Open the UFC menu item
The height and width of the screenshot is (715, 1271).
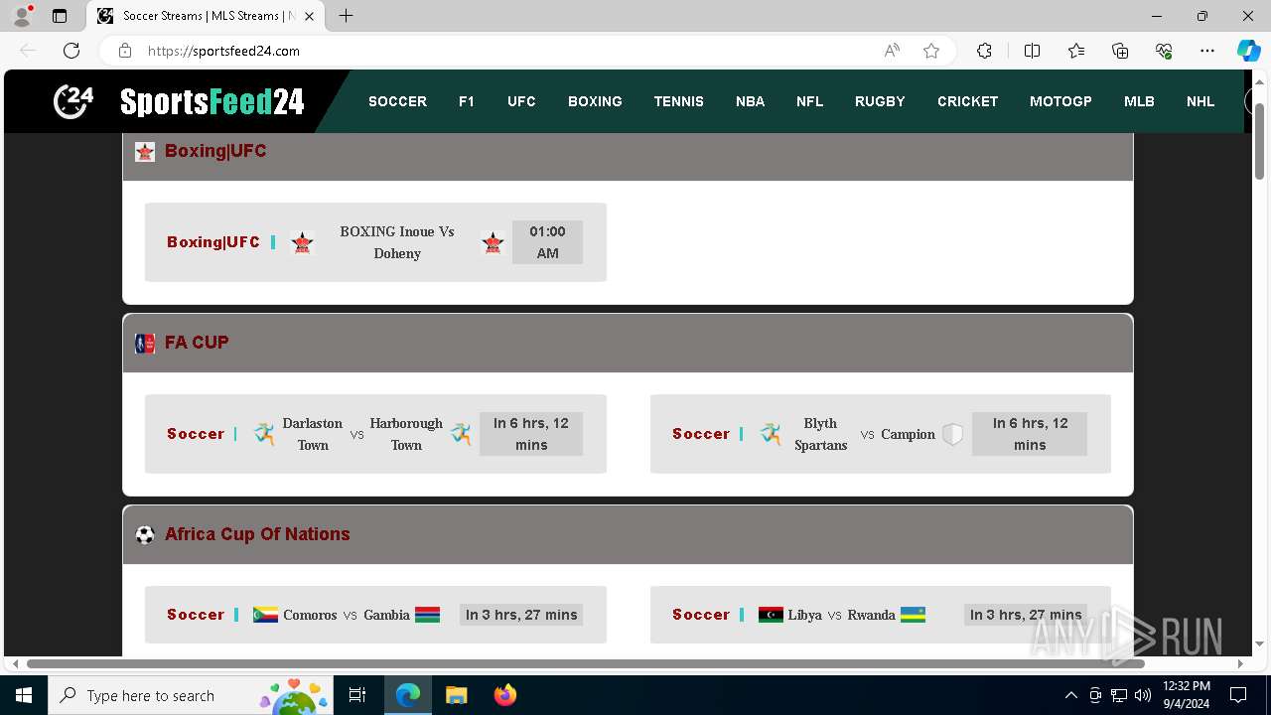pyautogui.click(x=521, y=101)
